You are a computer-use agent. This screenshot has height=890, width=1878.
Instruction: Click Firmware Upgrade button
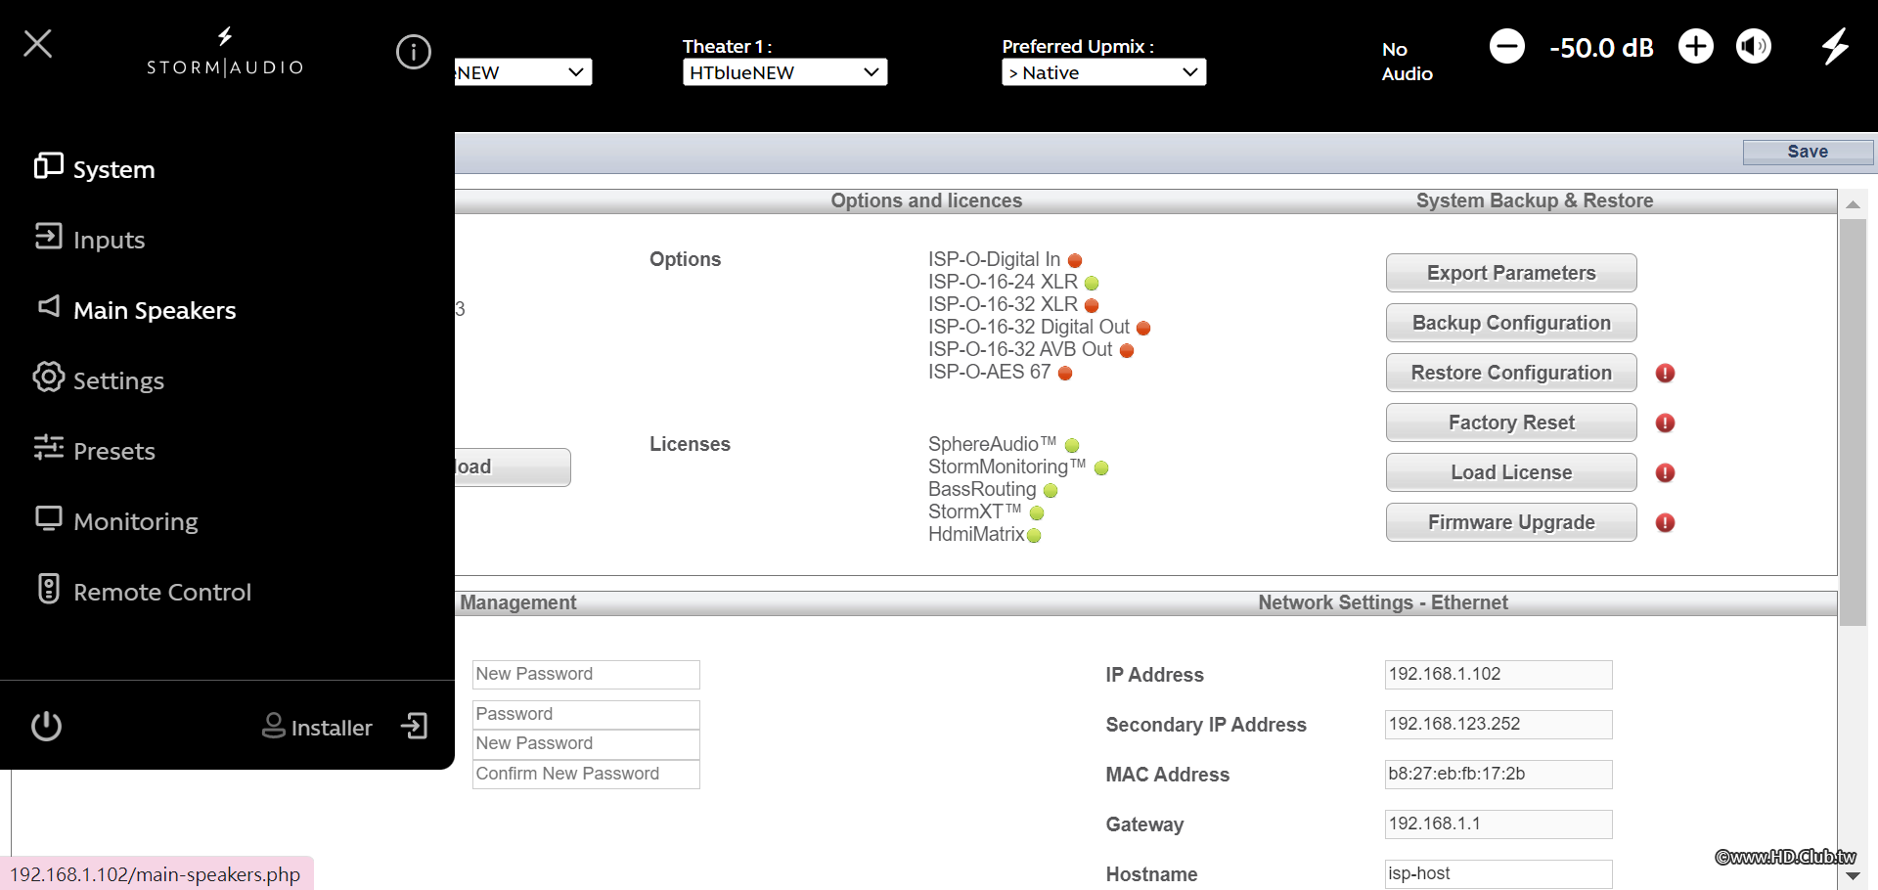click(x=1511, y=522)
